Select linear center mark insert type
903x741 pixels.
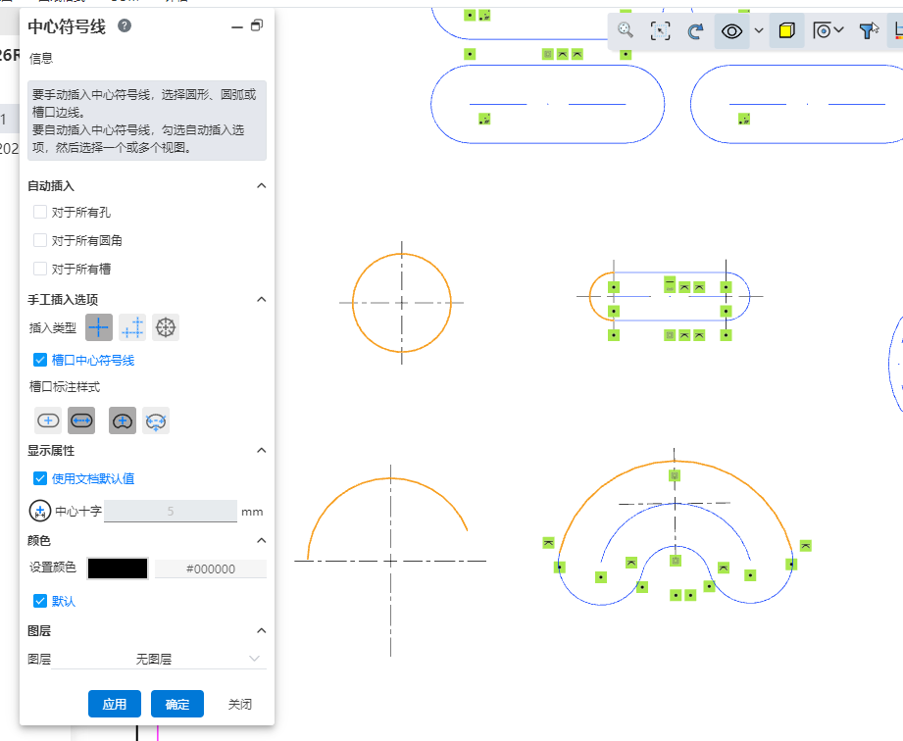[132, 328]
